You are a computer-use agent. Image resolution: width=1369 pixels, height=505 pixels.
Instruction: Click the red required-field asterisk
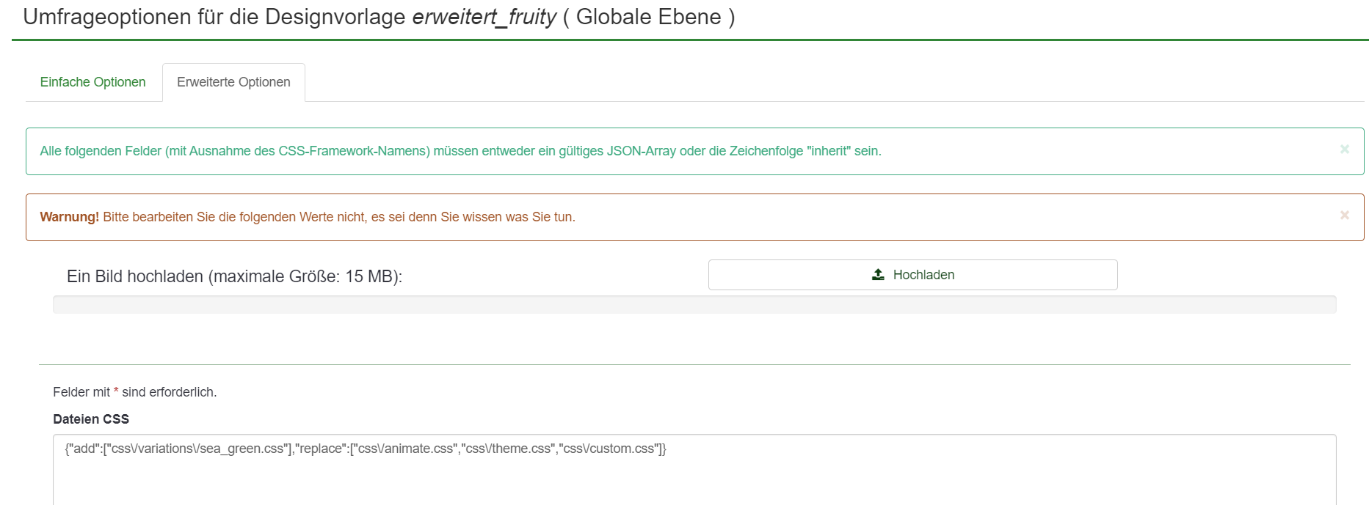(x=116, y=391)
